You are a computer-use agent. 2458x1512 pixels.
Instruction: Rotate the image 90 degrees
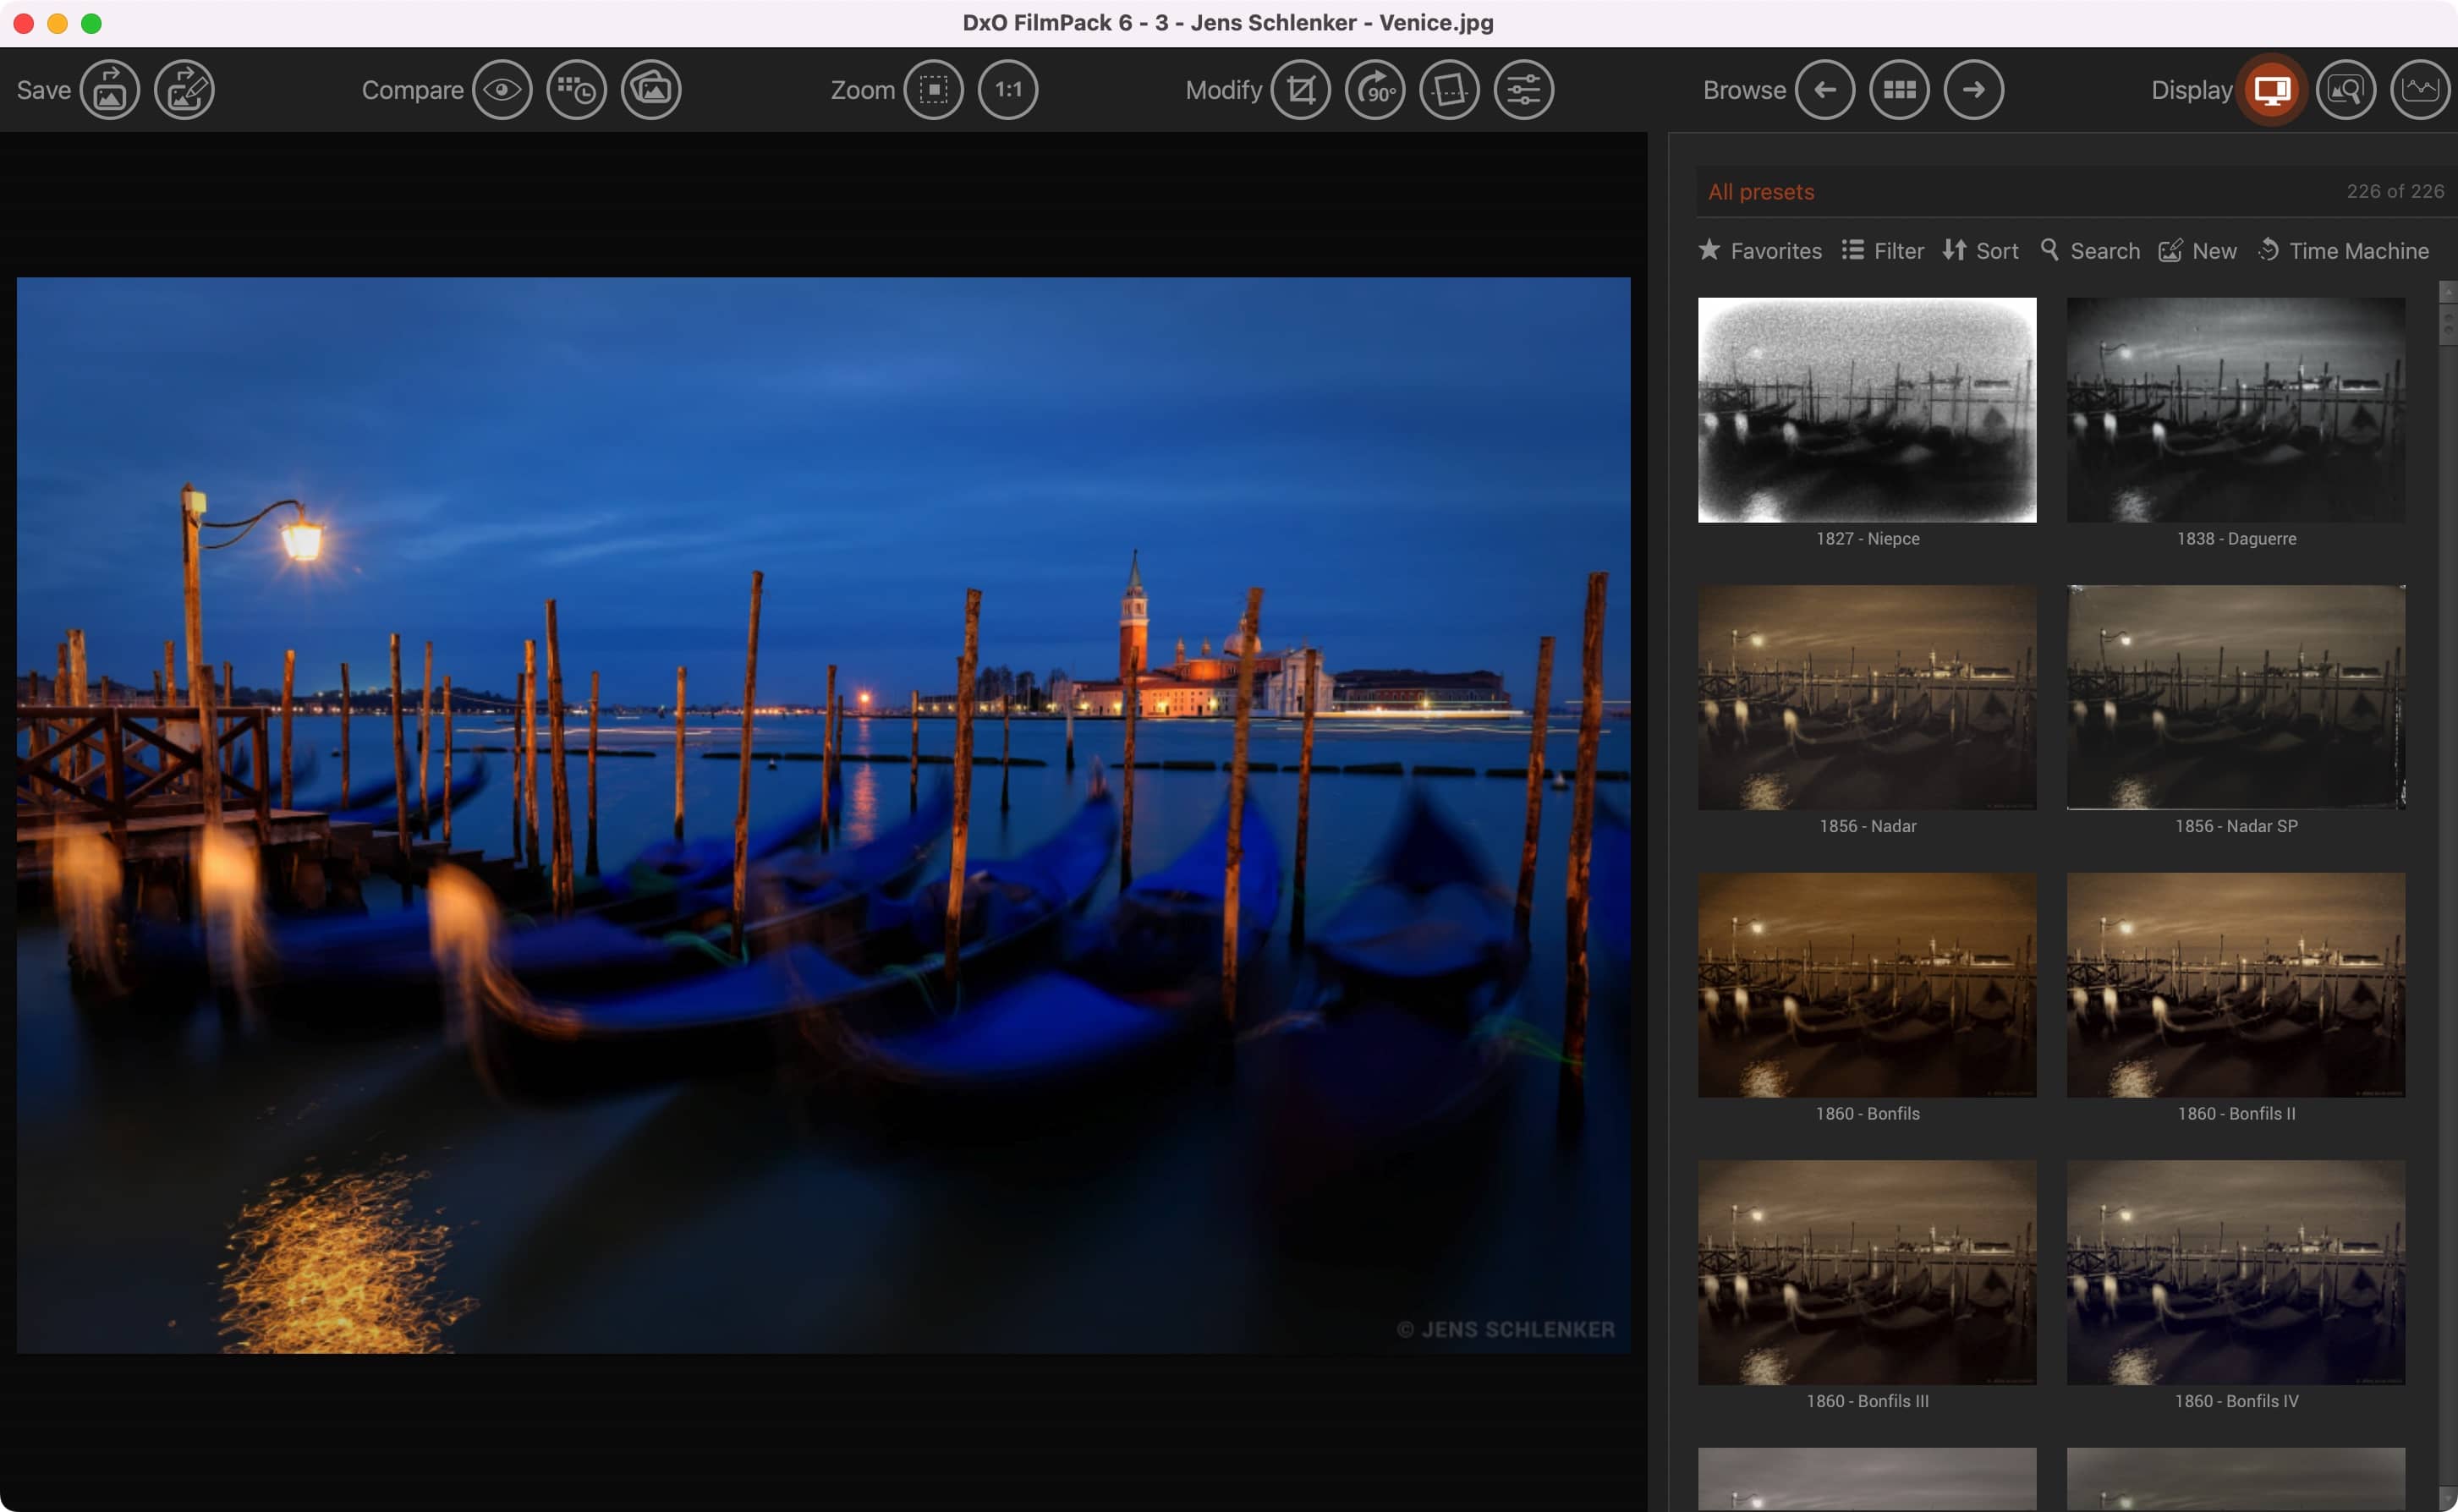(1376, 90)
